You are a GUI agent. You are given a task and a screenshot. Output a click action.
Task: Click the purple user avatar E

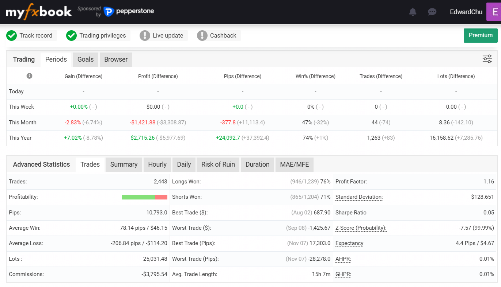(x=494, y=12)
